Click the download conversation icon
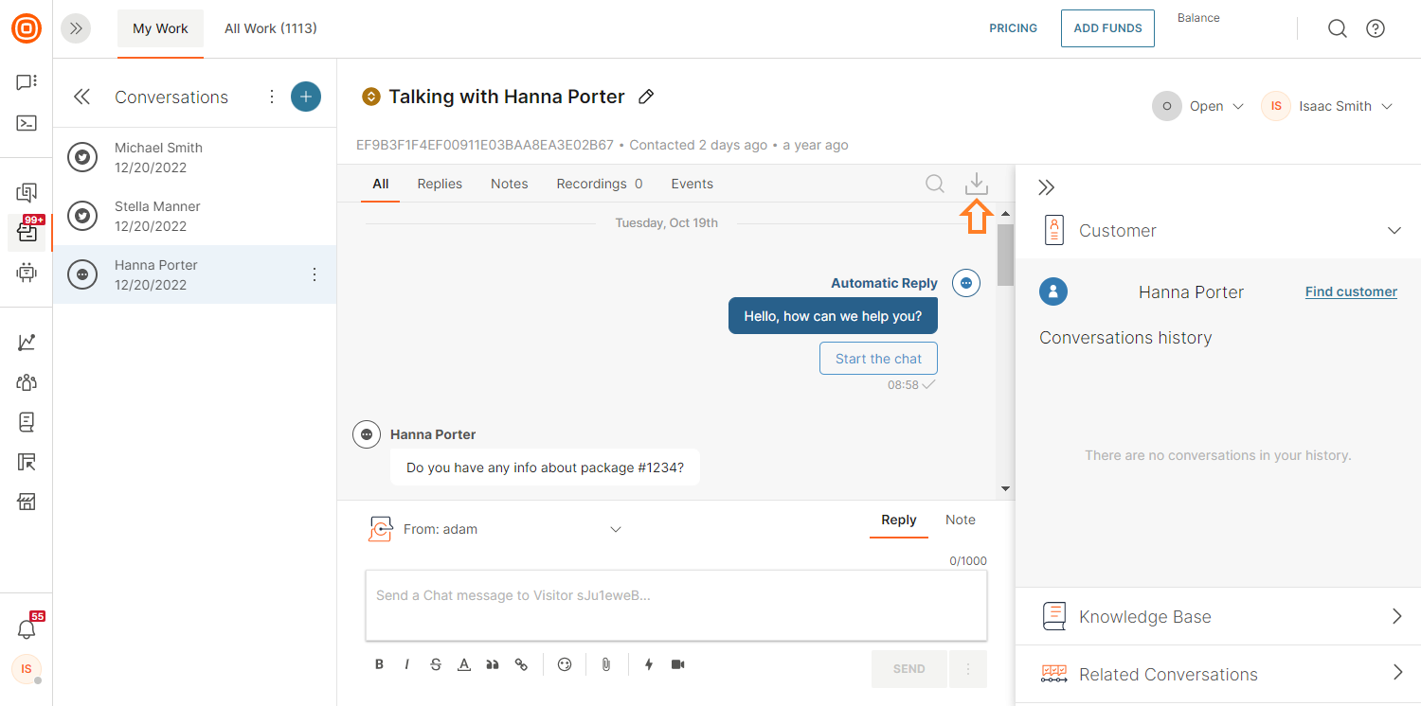 pyautogui.click(x=976, y=185)
